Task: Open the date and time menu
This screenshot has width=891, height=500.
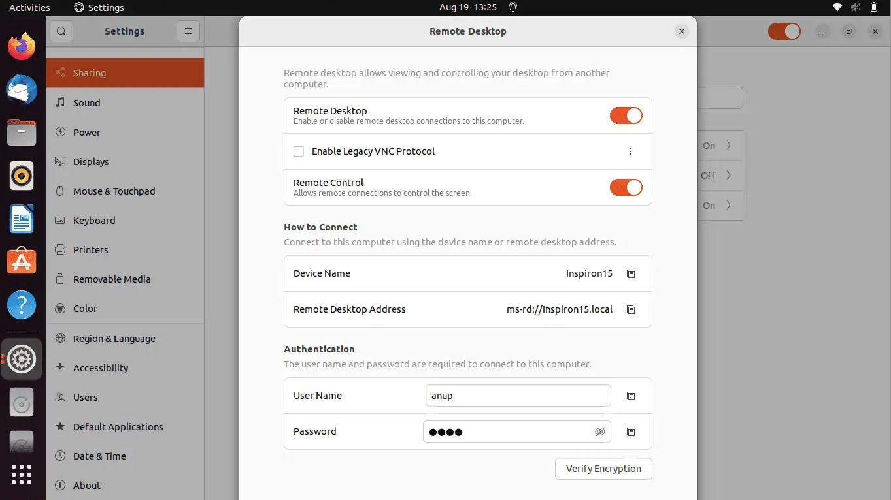Action: 468,7
